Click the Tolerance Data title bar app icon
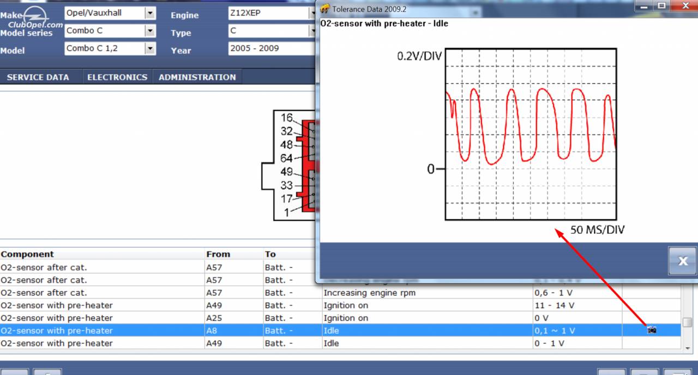The height and width of the screenshot is (375, 698). pyautogui.click(x=325, y=9)
